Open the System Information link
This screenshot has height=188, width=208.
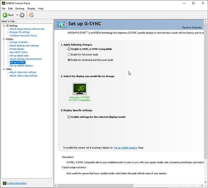tap(17, 183)
